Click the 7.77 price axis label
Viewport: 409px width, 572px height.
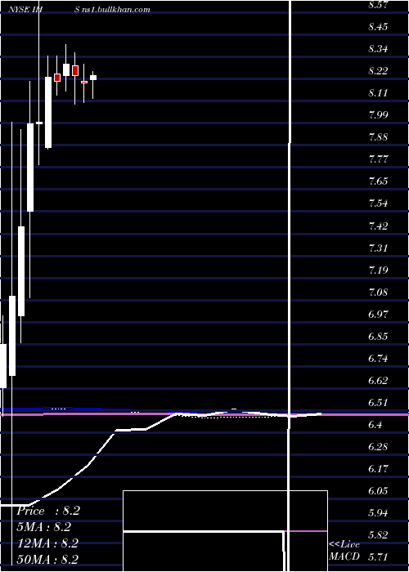click(380, 159)
